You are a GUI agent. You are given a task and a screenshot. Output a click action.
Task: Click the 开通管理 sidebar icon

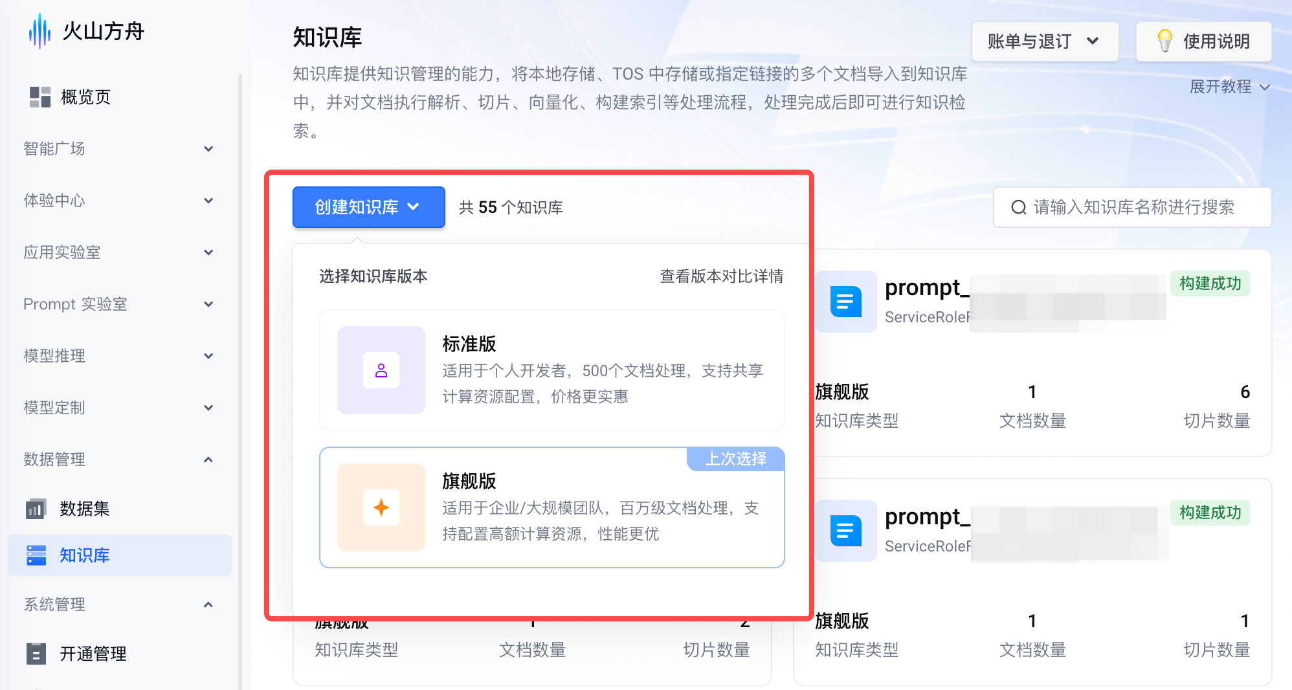pyautogui.click(x=36, y=654)
